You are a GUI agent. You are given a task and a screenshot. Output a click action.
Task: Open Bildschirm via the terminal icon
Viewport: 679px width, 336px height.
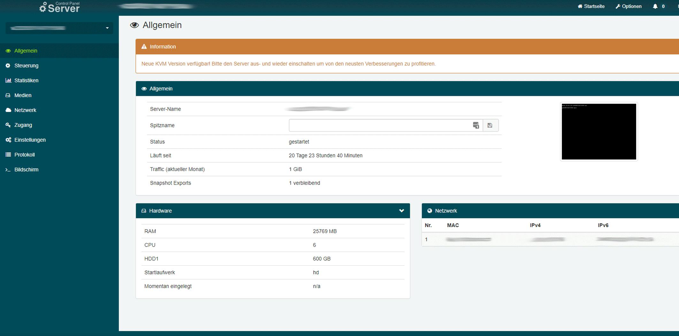point(8,170)
